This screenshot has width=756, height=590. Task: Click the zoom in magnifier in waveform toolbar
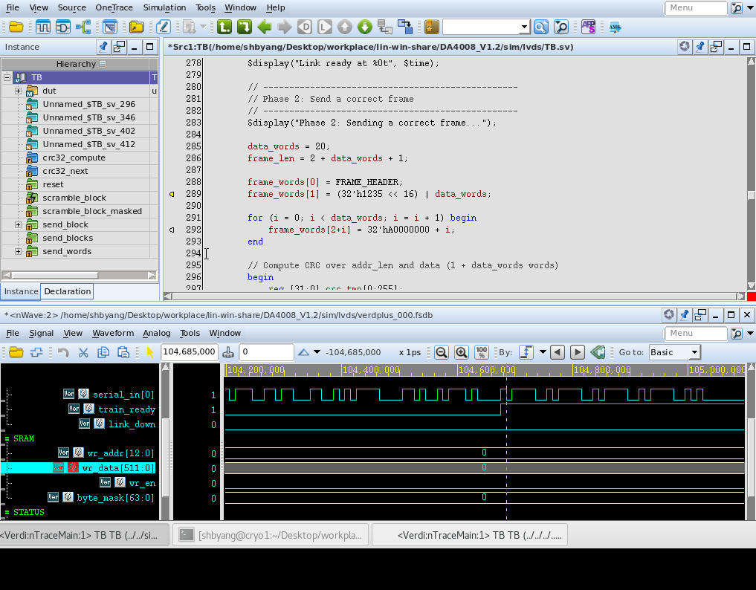[x=461, y=352]
